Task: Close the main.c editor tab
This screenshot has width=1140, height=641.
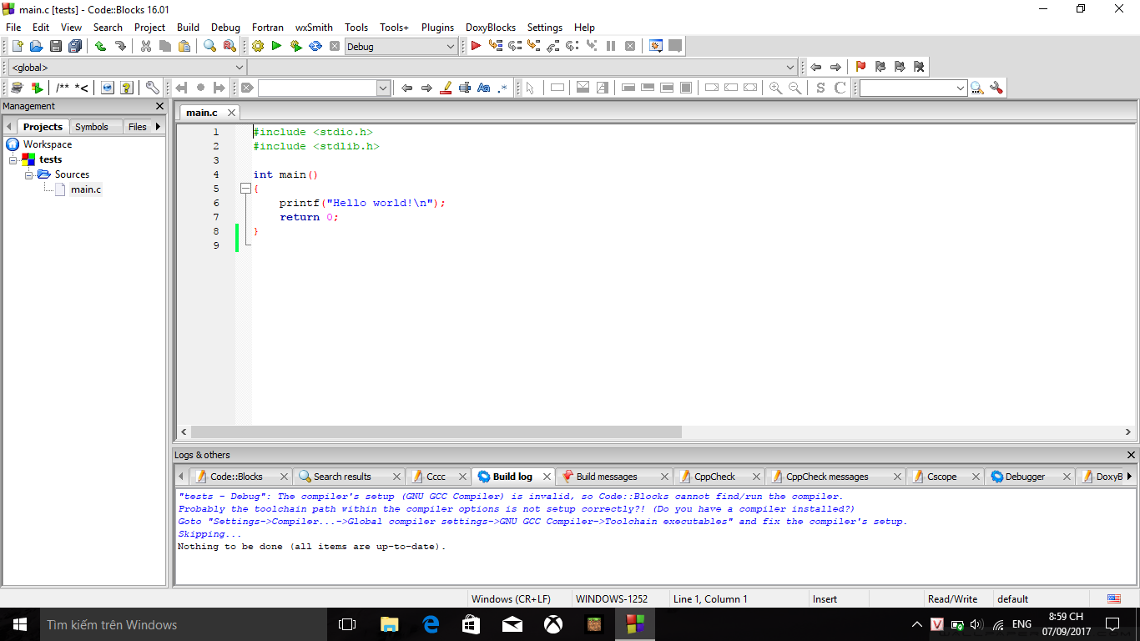Action: (x=231, y=113)
